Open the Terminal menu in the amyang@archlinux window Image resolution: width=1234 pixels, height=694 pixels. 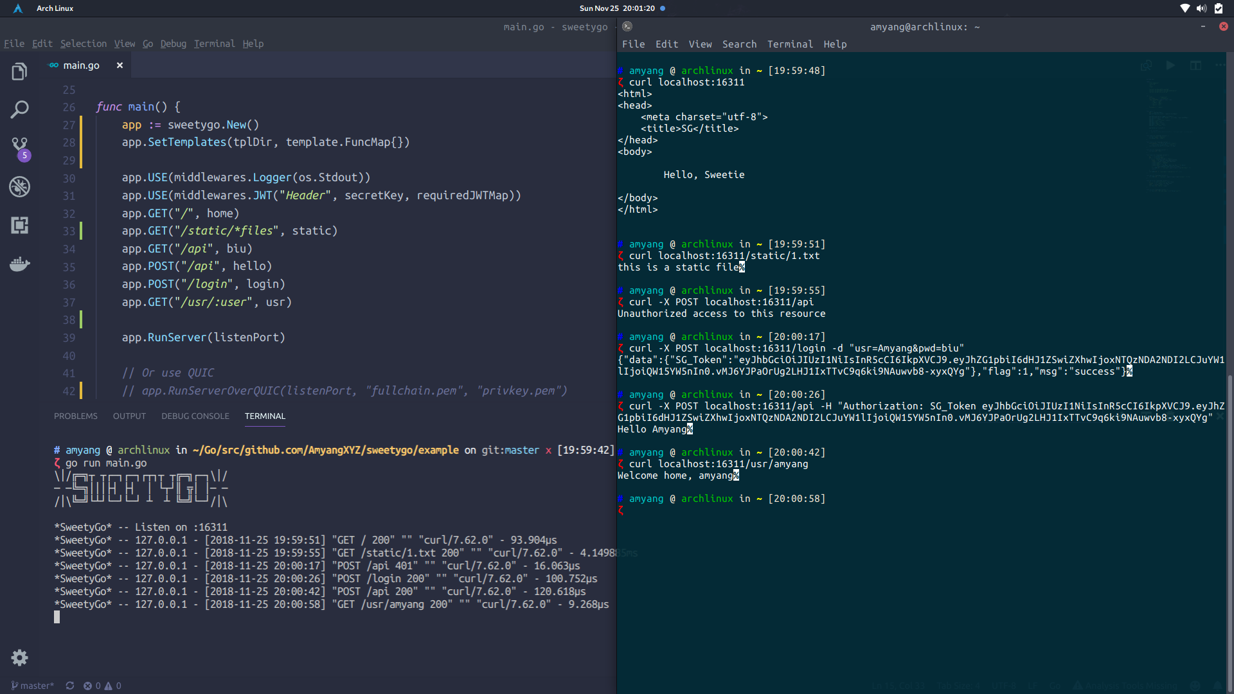790,44
